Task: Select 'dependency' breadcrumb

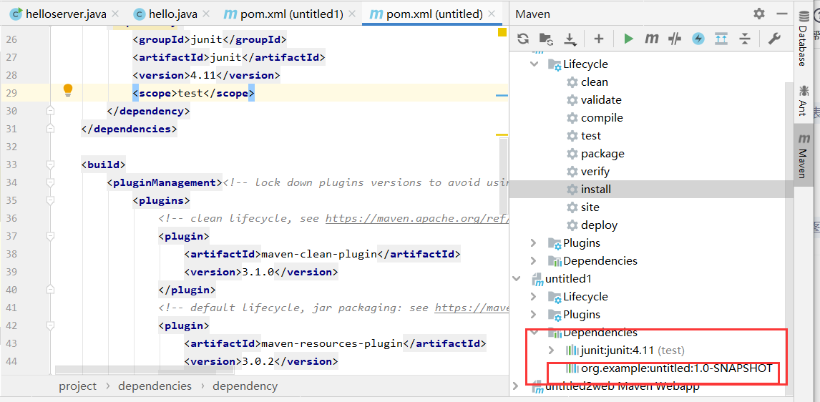Action: 245,386
